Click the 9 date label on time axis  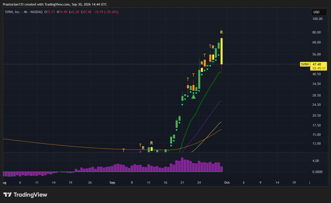261,183
